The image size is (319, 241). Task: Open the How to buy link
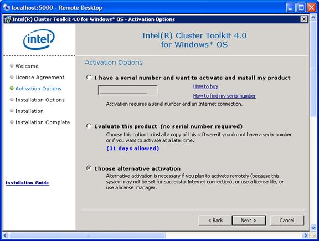205,86
